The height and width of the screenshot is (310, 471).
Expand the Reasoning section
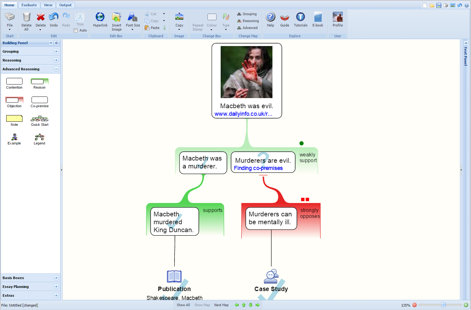pos(56,60)
